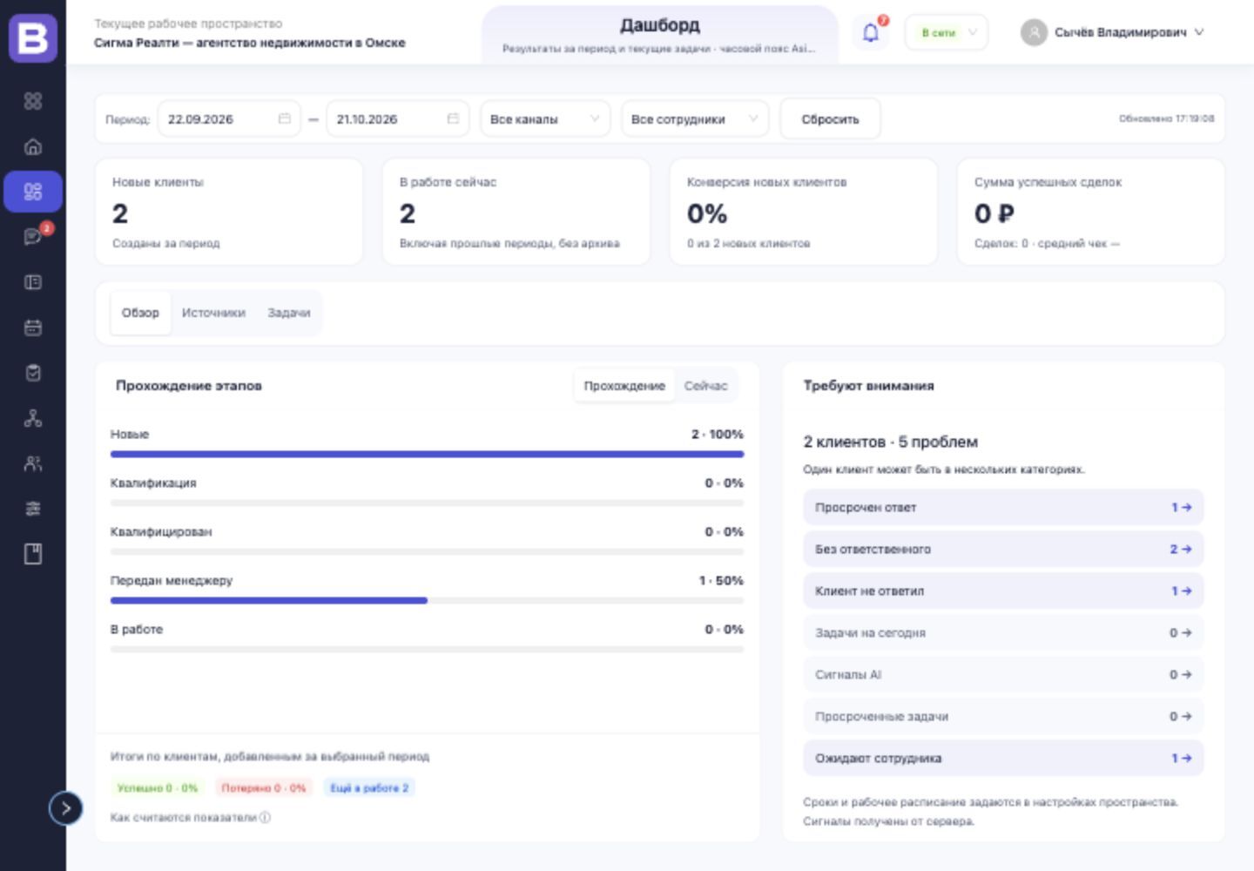Open the calendar icon in the sidebar
Screen dimensions: 1254x871
pyautogui.click(x=33, y=327)
